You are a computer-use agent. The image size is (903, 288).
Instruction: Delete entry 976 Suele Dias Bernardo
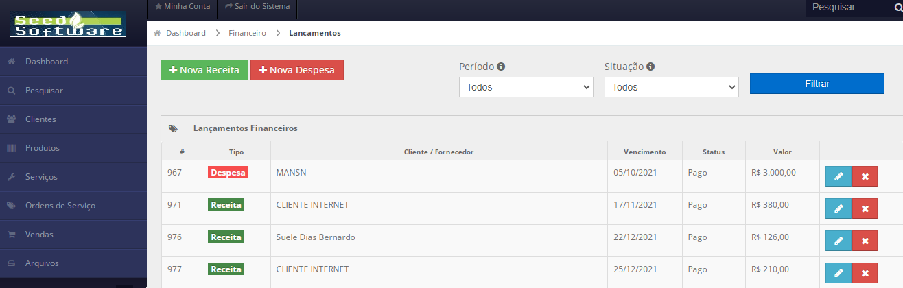point(865,241)
